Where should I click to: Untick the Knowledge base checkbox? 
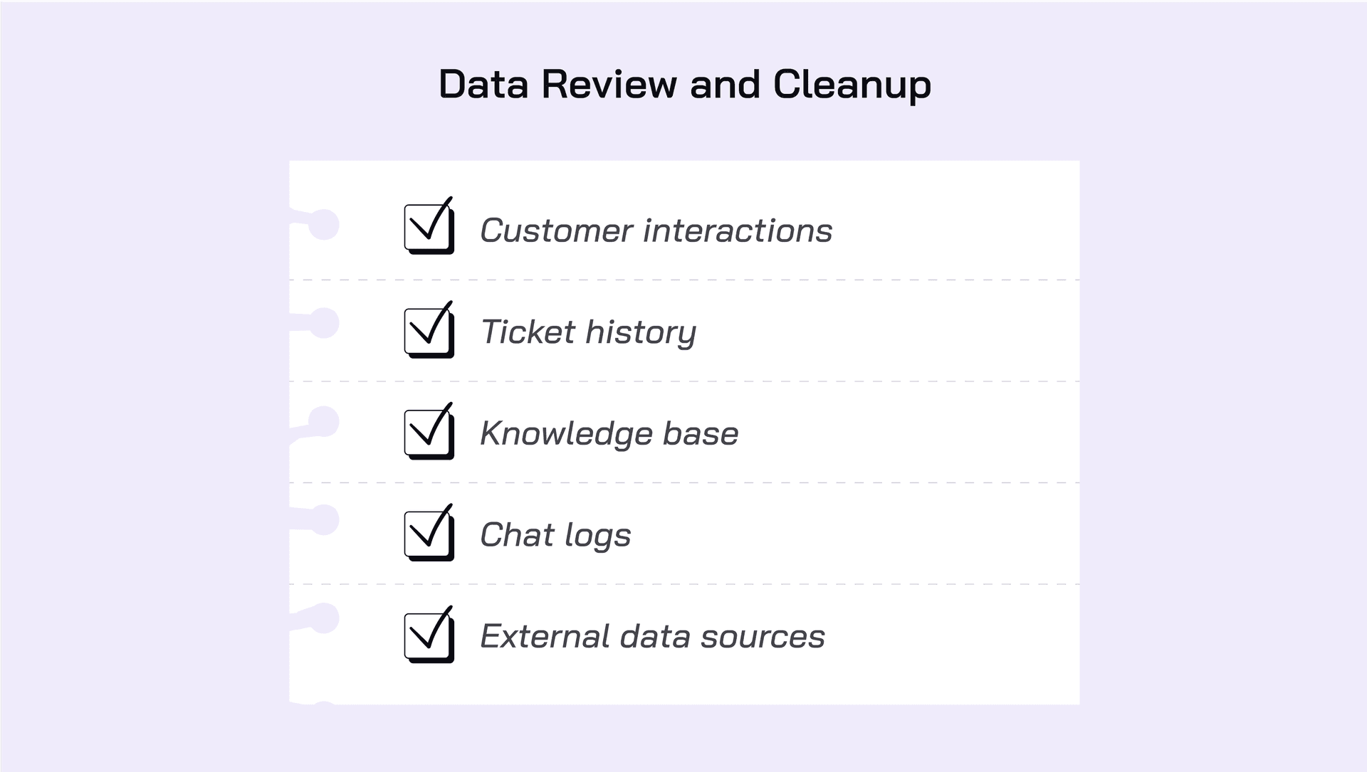[429, 433]
